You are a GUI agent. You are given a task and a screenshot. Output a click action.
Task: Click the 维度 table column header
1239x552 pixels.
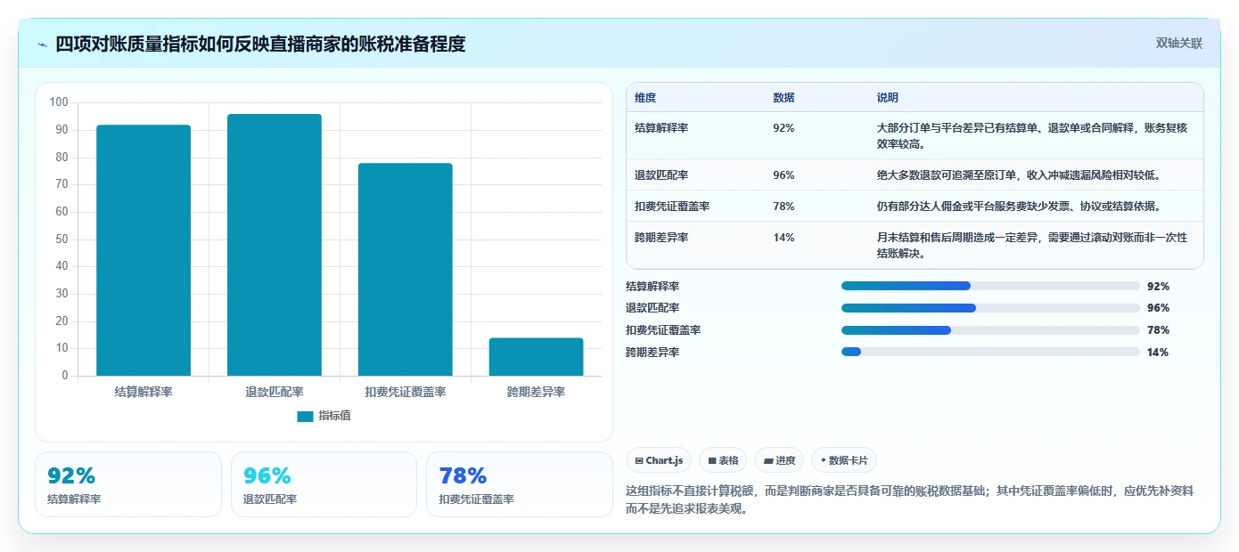(x=645, y=98)
